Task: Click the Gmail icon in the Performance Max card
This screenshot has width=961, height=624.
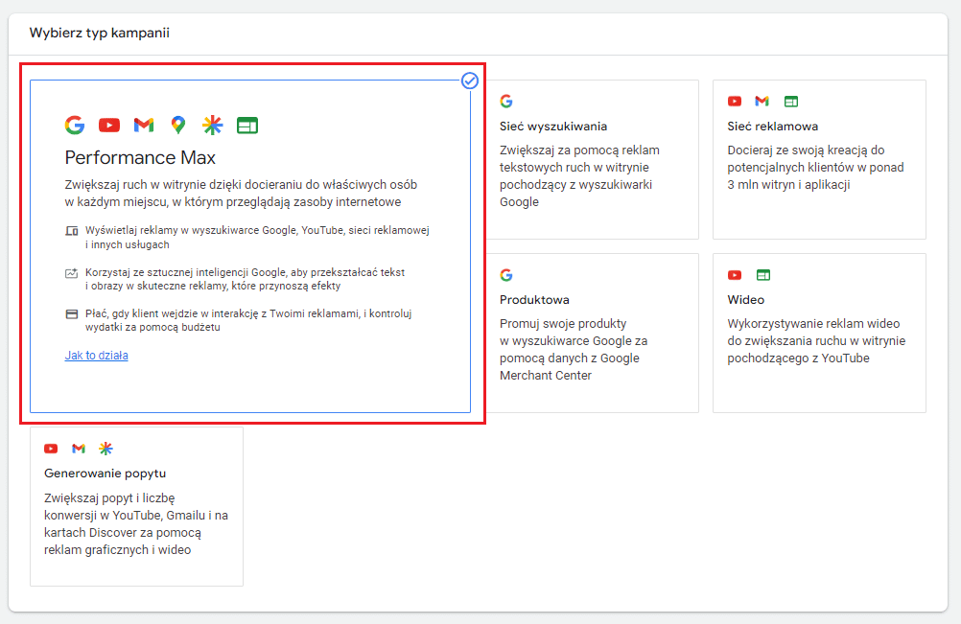Action: tap(144, 125)
